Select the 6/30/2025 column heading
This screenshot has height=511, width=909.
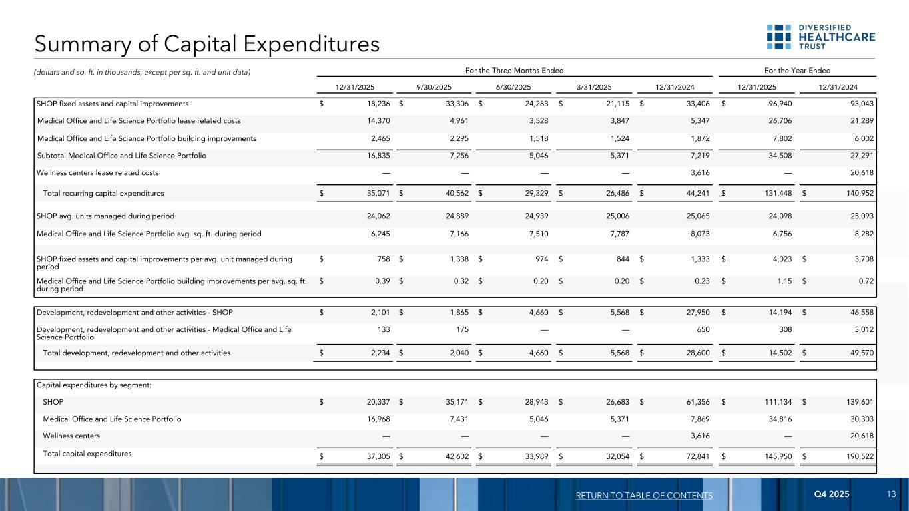[x=514, y=86]
